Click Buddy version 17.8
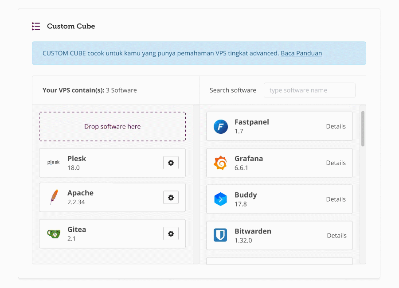Viewport: 399px width, 288px height. [241, 204]
